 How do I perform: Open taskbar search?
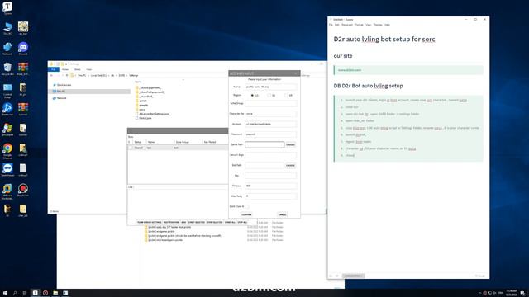coord(15,293)
